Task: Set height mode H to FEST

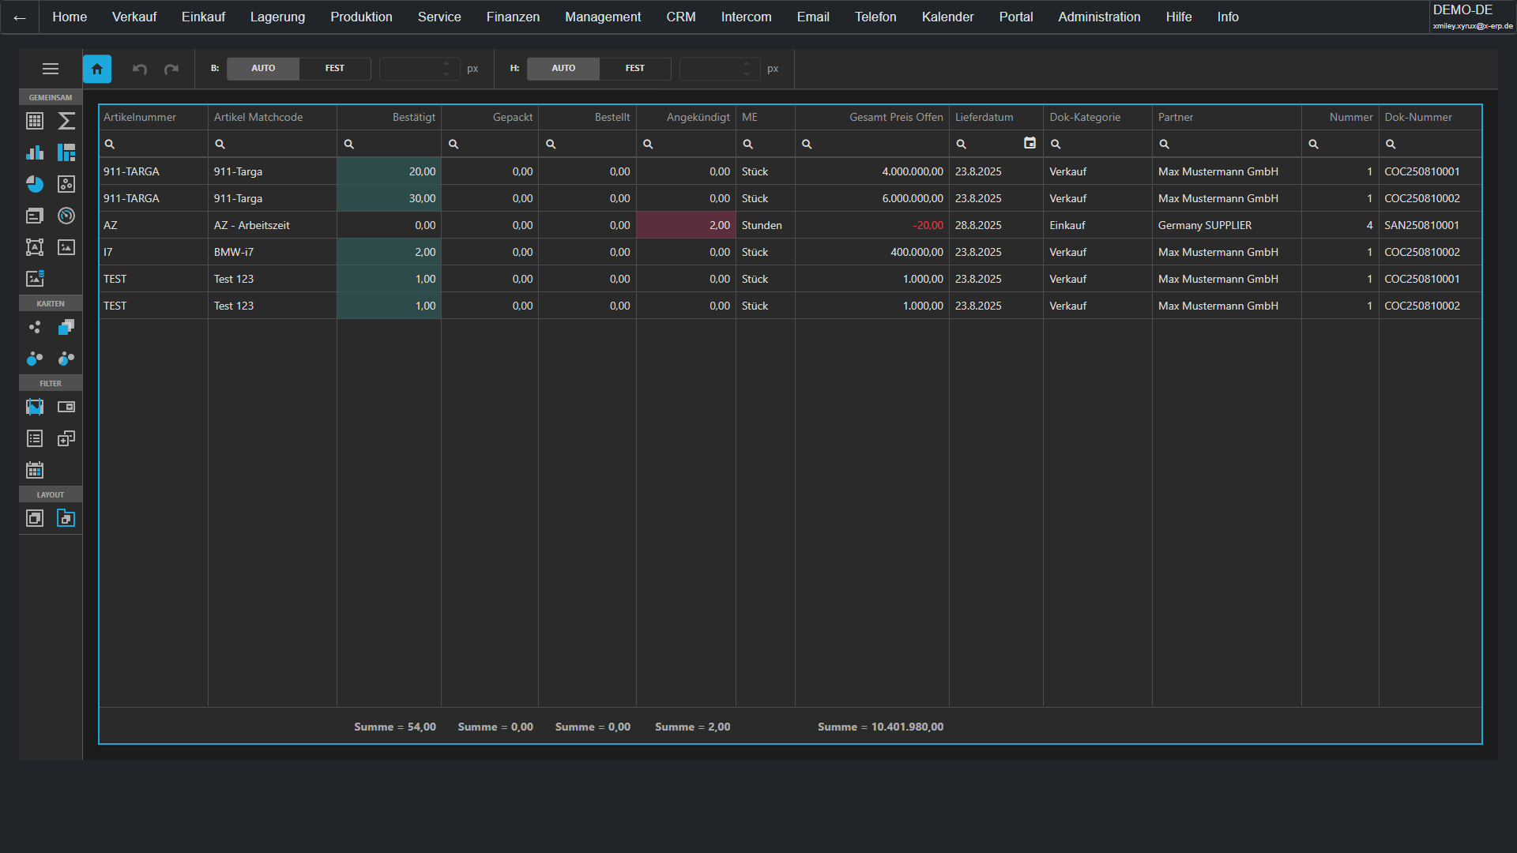Action: point(634,69)
